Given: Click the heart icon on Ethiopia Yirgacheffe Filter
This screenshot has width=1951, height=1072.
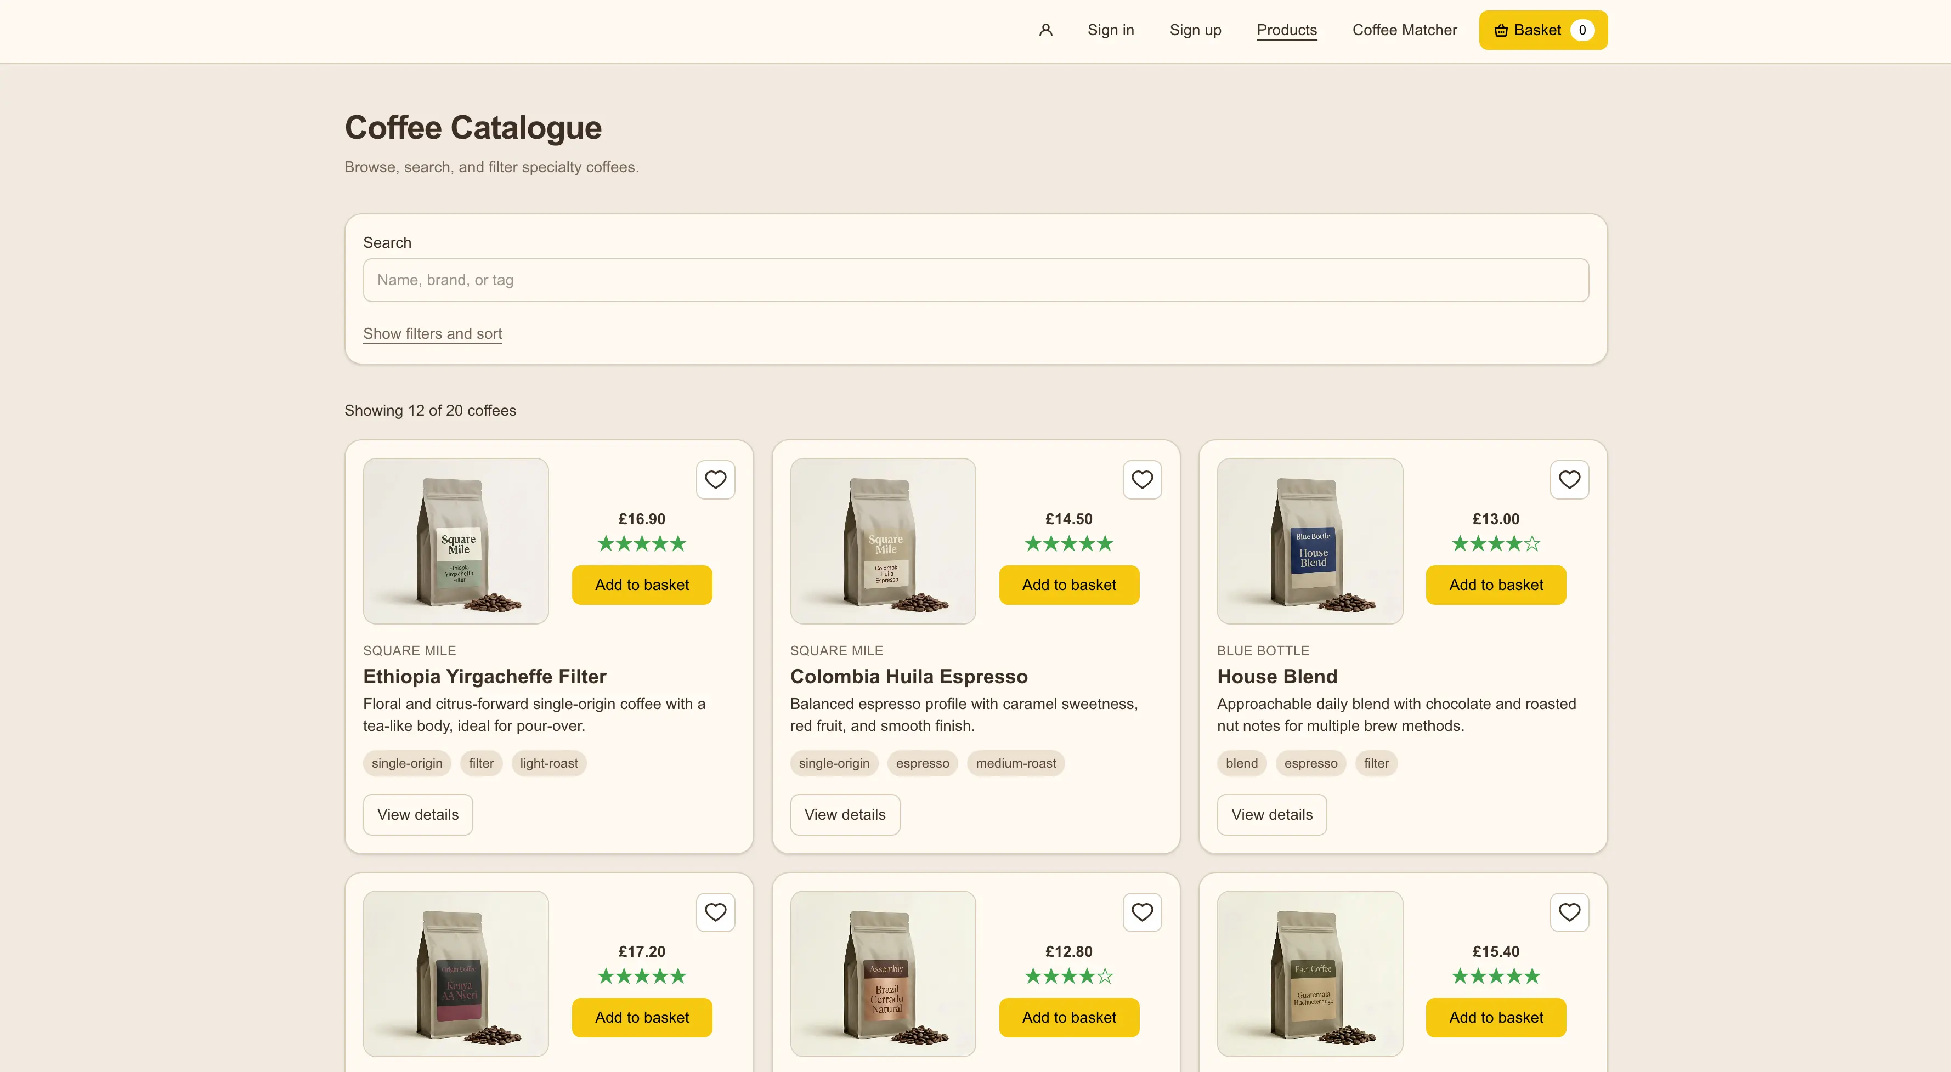Looking at the screenshot, I should click(715, 479).
